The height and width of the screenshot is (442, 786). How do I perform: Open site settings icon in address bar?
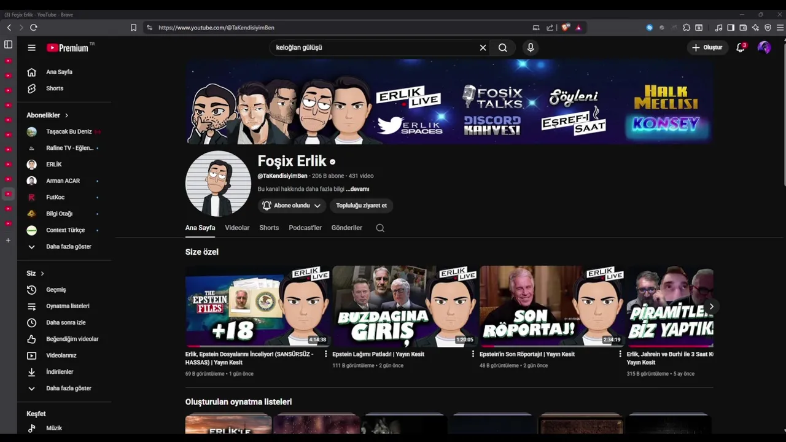(x=149, y=28)
